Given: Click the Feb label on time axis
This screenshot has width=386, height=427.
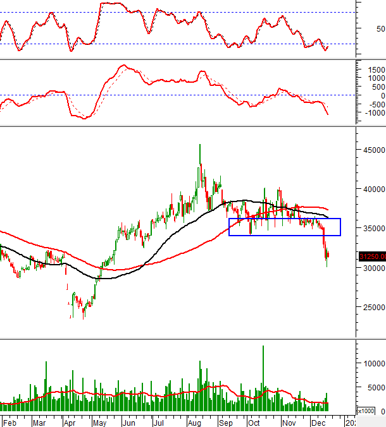Looking at the screenshot, I should tap(9, 421).
